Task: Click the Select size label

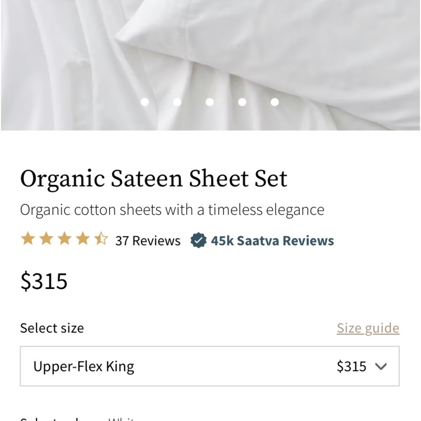Action: (52, 328)
